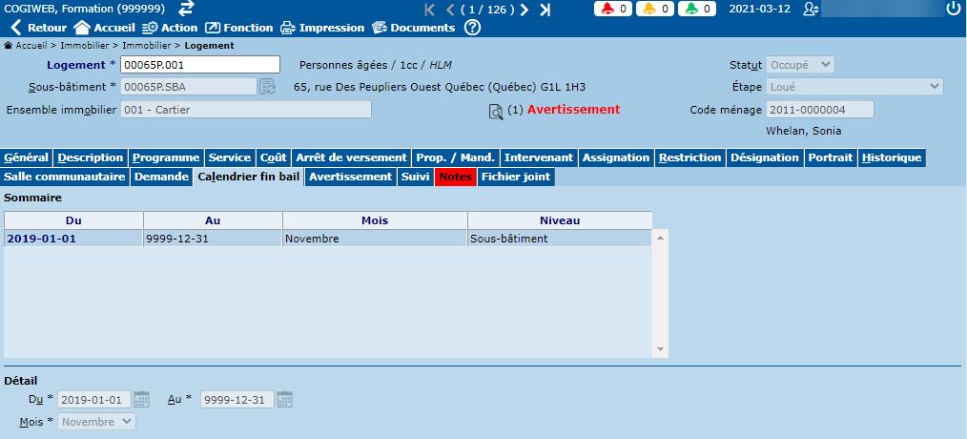This screenshot has width=967, height=439.
Task: Click the Immobilier breadcrumb link
Action: pos(87,45)
